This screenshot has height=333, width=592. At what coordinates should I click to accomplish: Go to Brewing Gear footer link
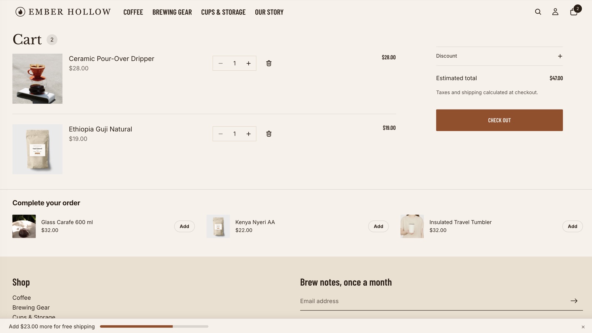(31, 307)
